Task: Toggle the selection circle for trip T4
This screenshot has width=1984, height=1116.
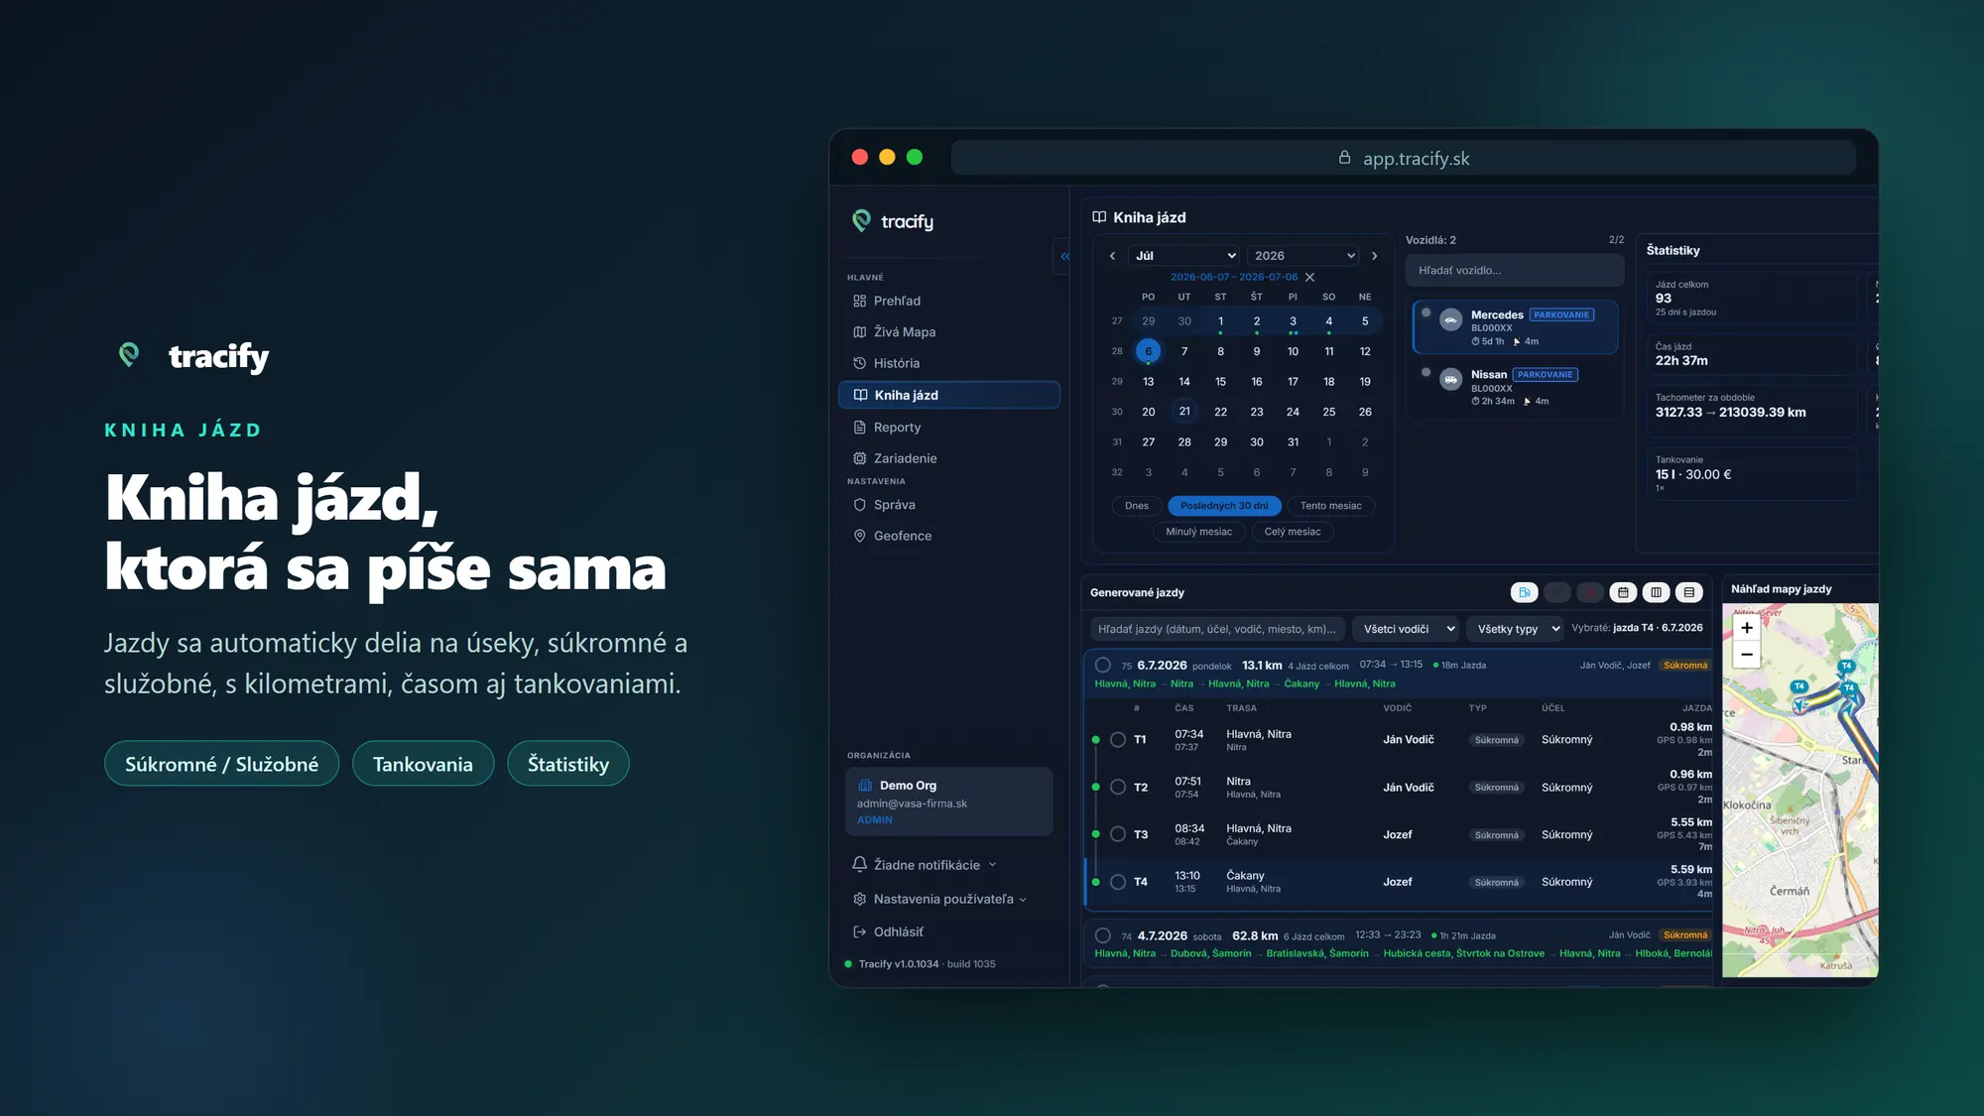Action: [x=1118, y=882]
